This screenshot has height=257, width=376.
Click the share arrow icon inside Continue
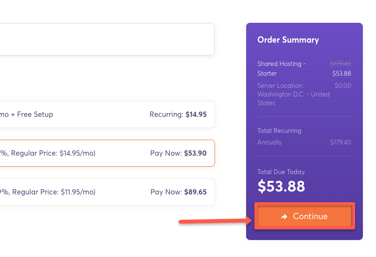(285, 217)
